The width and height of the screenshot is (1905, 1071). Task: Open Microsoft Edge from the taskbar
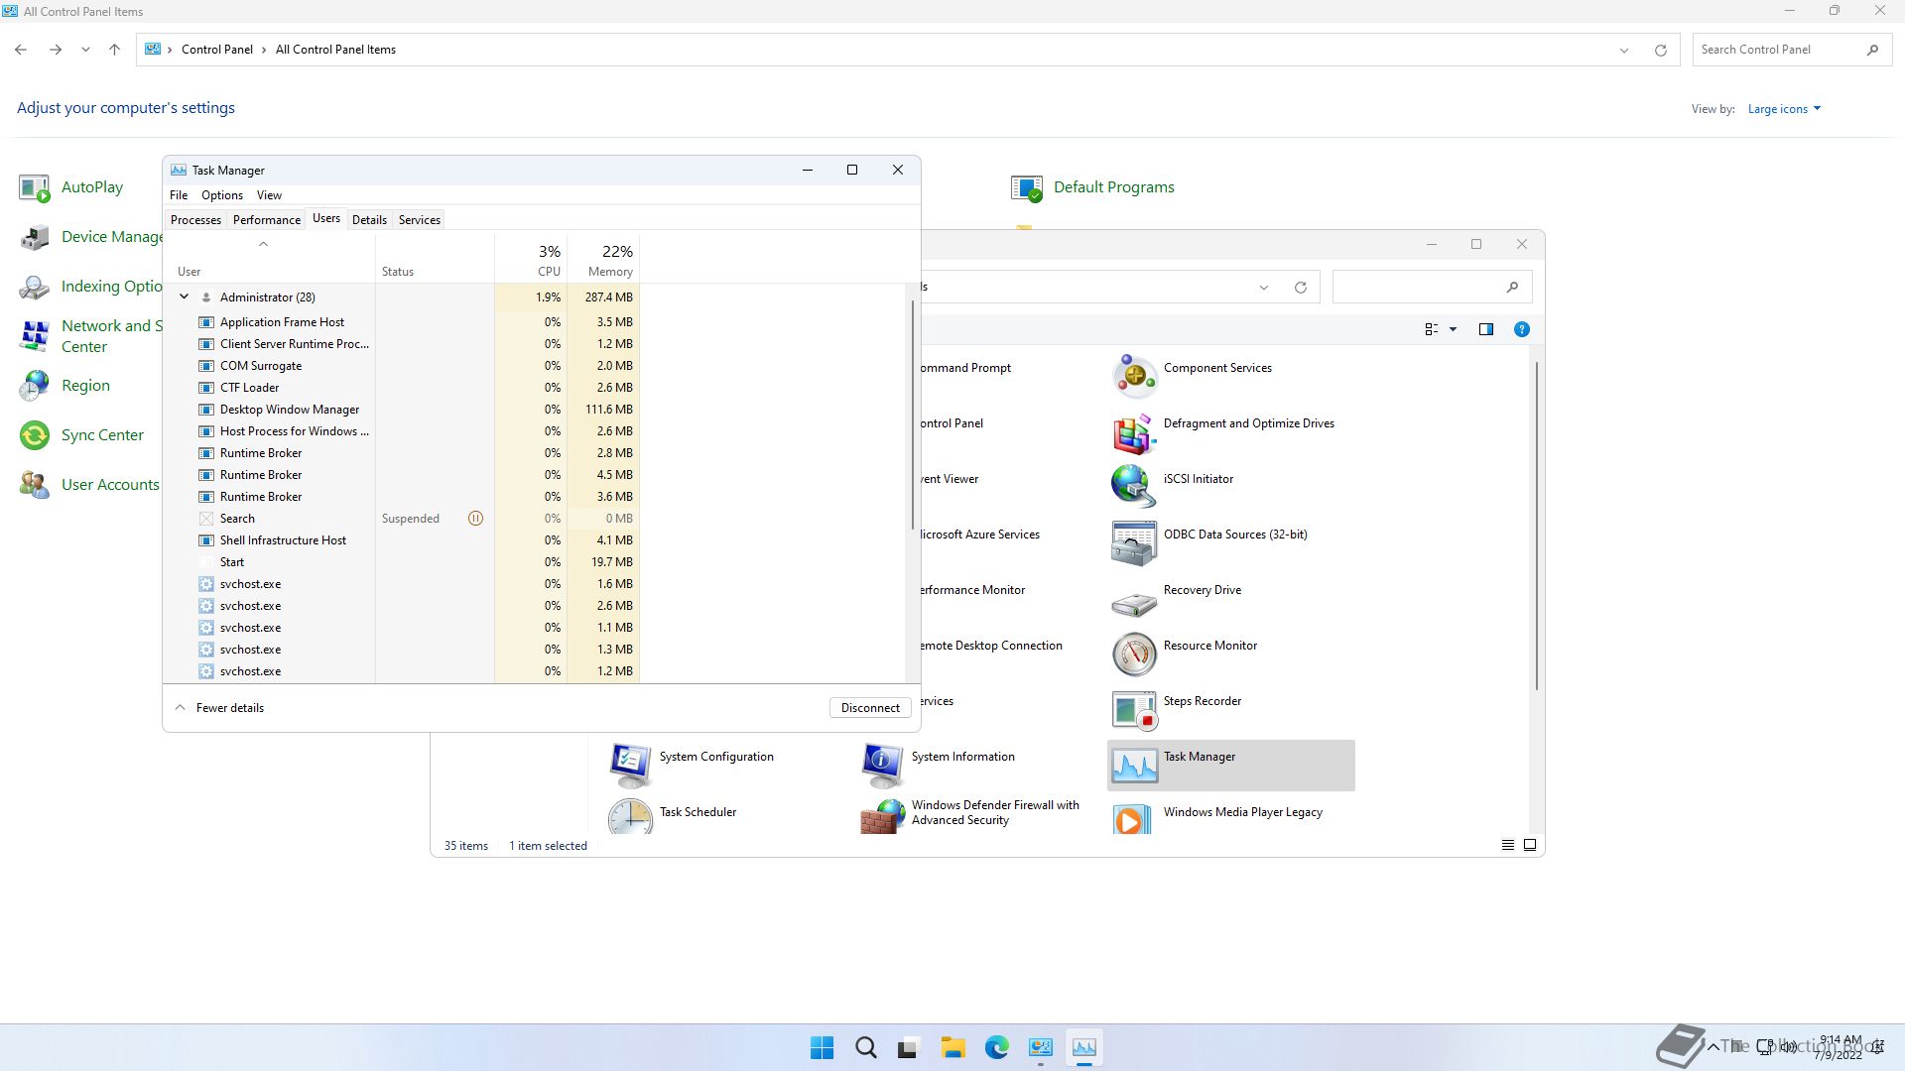pos(997,1047)
